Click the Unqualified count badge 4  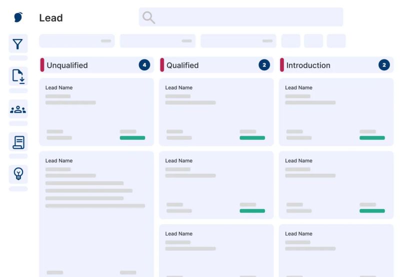point(144,65)
